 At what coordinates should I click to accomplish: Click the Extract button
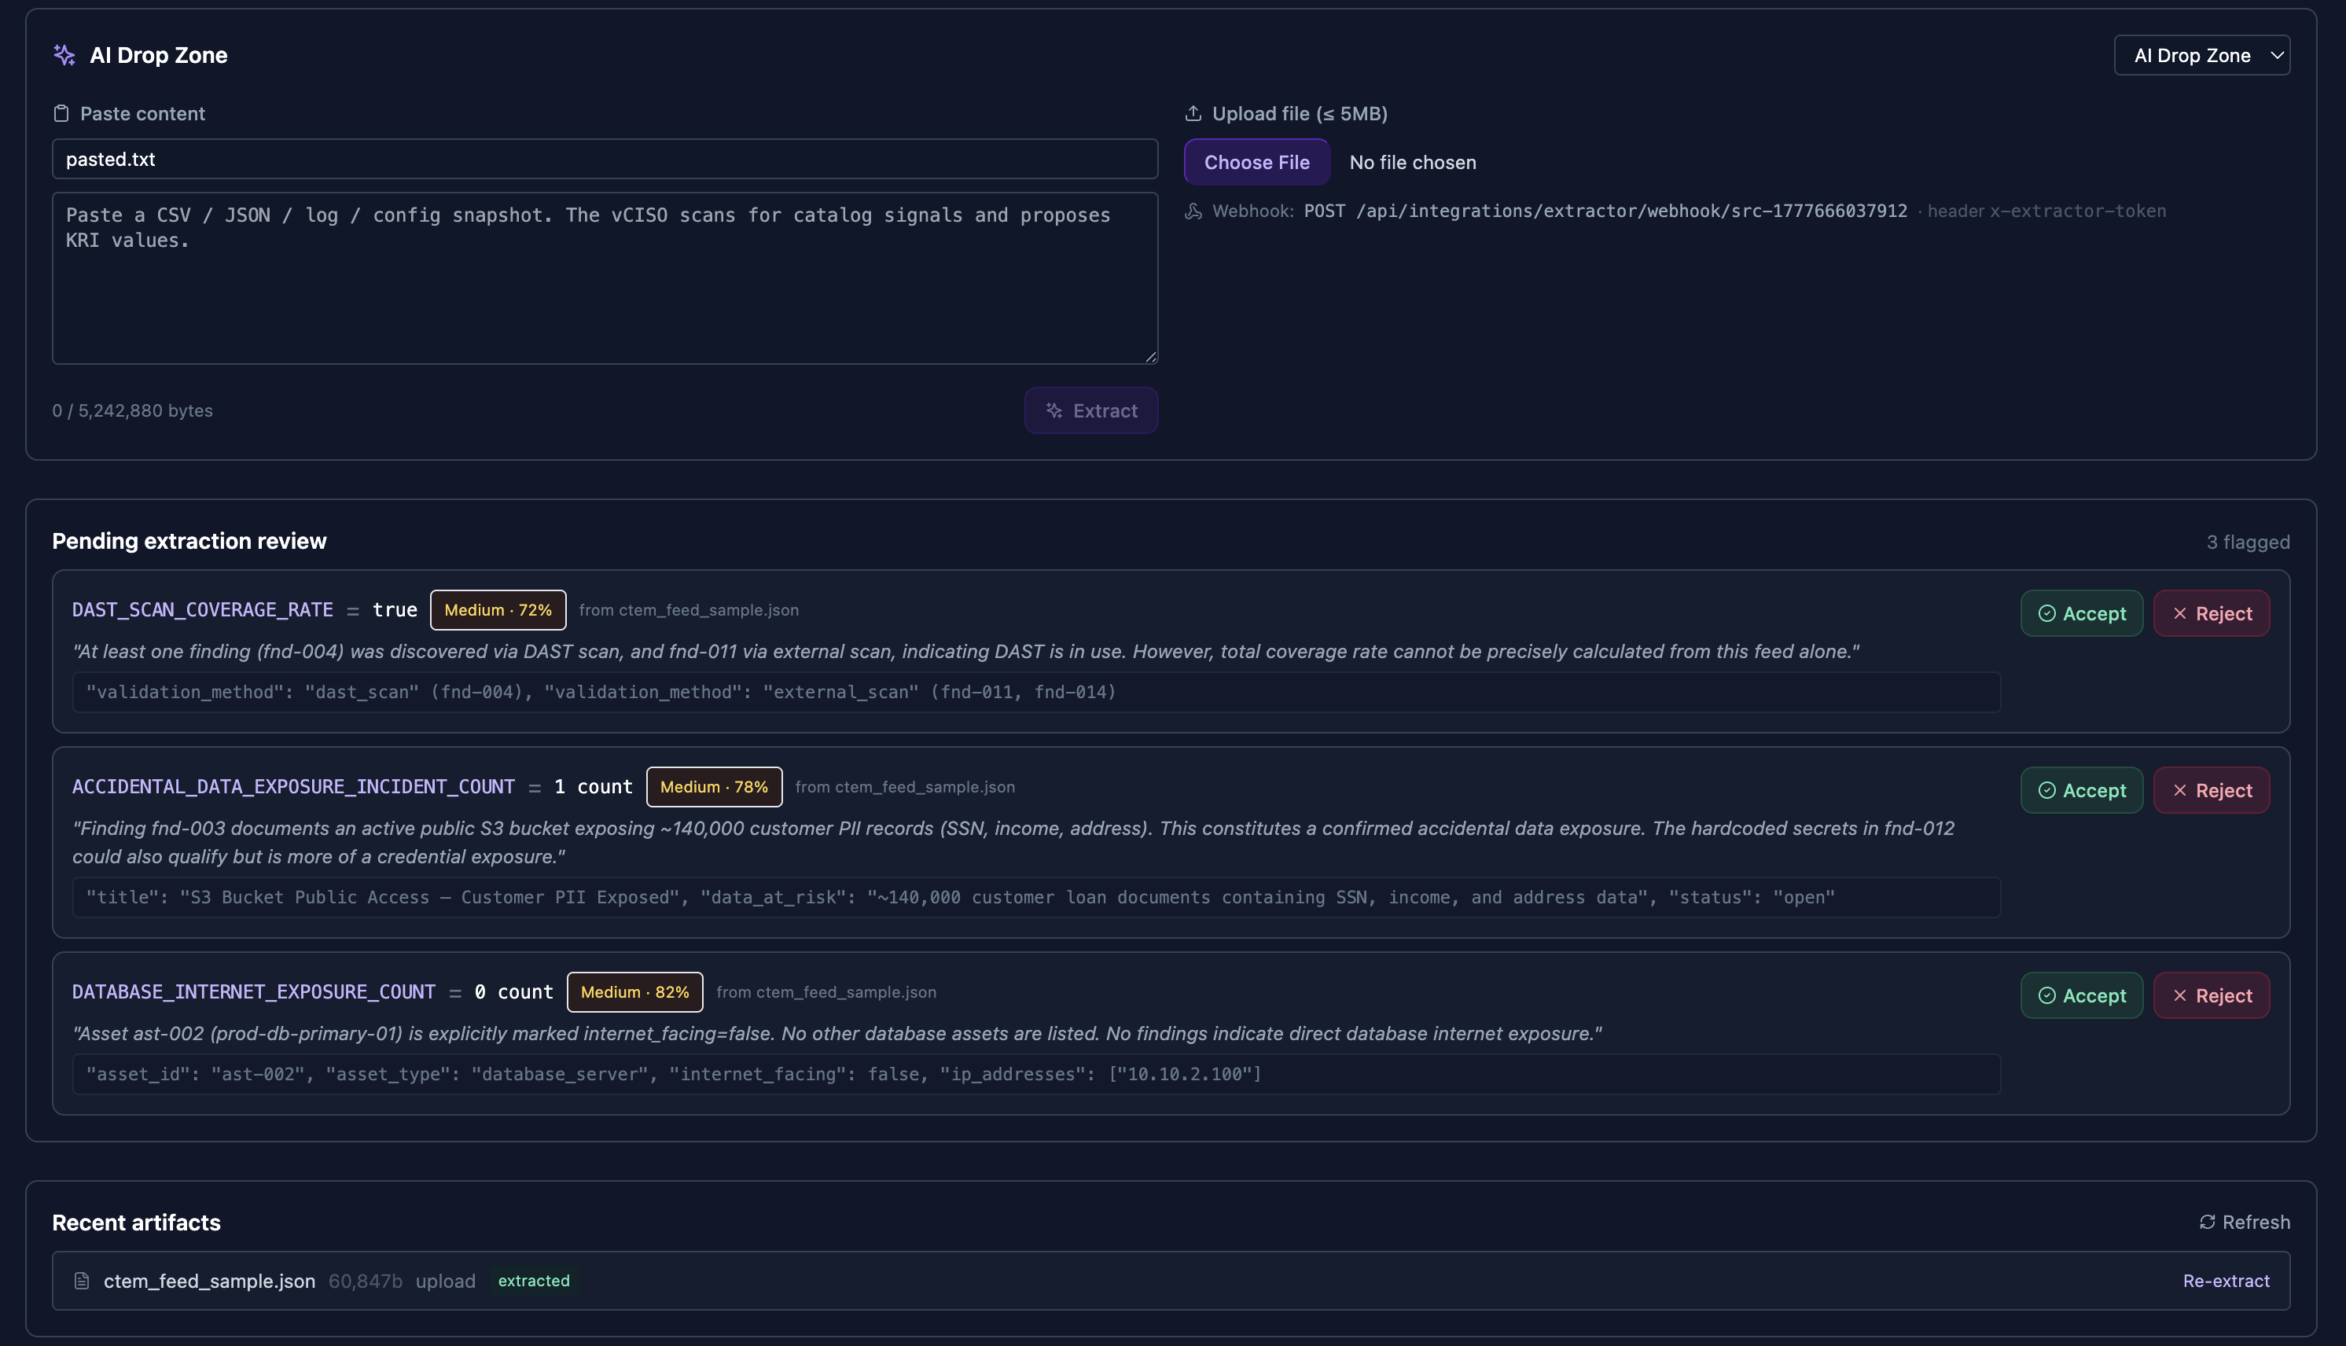(x=1090, y=410)
